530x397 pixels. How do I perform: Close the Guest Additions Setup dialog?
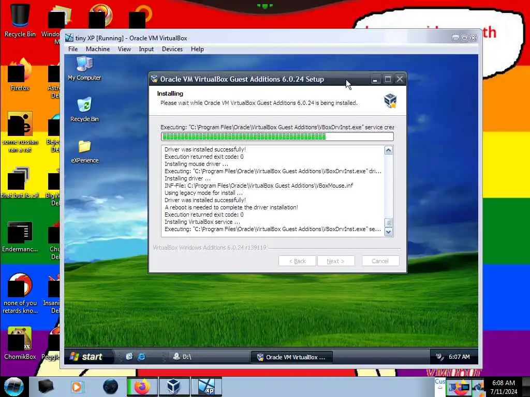coord(400,79)
